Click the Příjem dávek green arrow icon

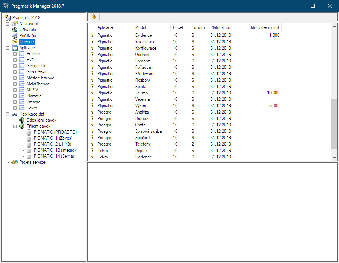point(22,126)
